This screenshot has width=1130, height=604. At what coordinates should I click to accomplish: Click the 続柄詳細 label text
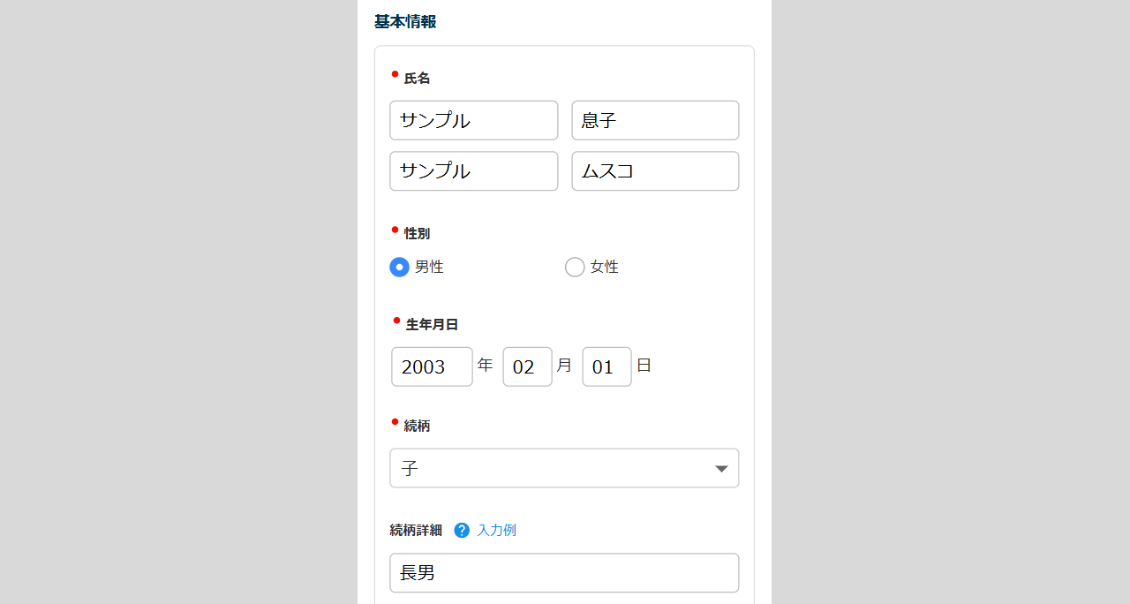tap(416, 531)
